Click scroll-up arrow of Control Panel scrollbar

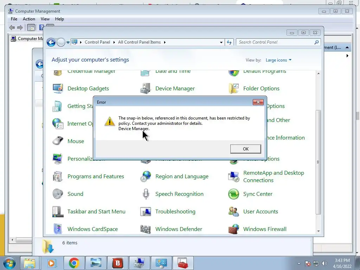[x=319, y=73]
